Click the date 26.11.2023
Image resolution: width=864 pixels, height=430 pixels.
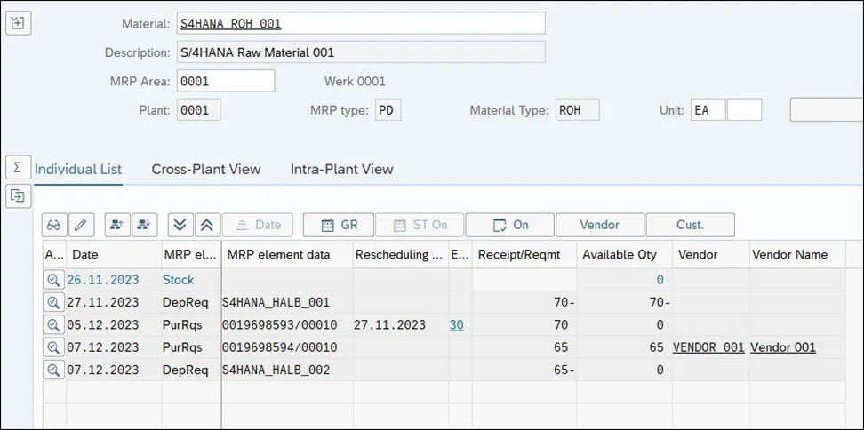pos(103,280)
